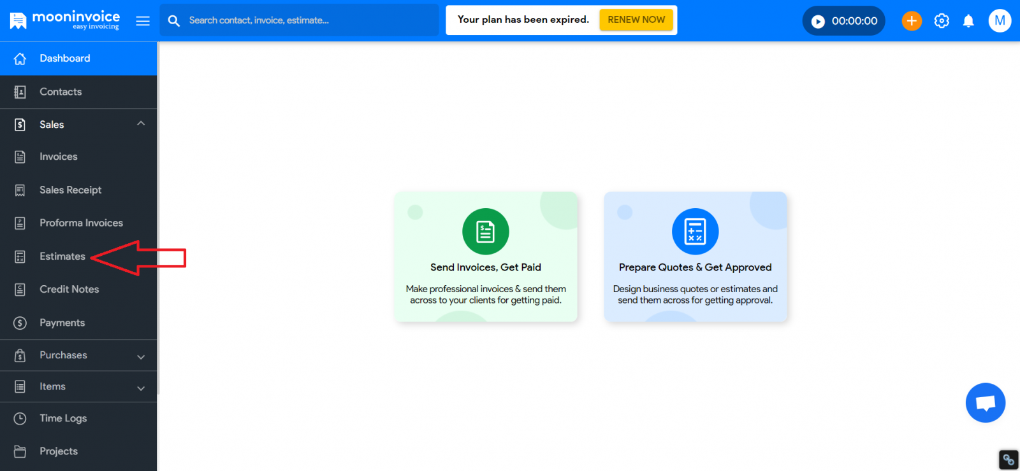The image size is (1020, 471).
Task: Expand the Items section
Action: tap(141, 388)
